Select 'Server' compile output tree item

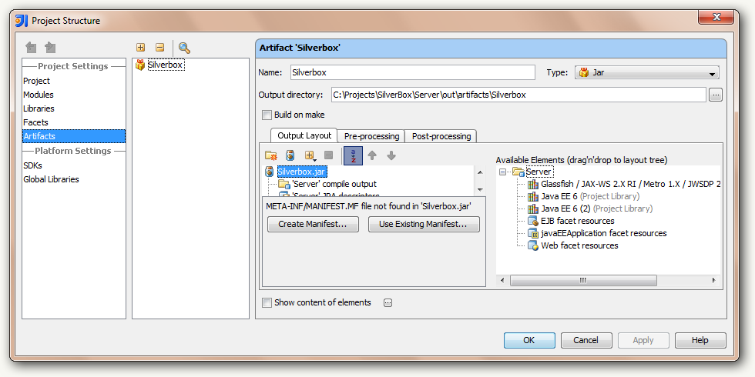point(334,184)
